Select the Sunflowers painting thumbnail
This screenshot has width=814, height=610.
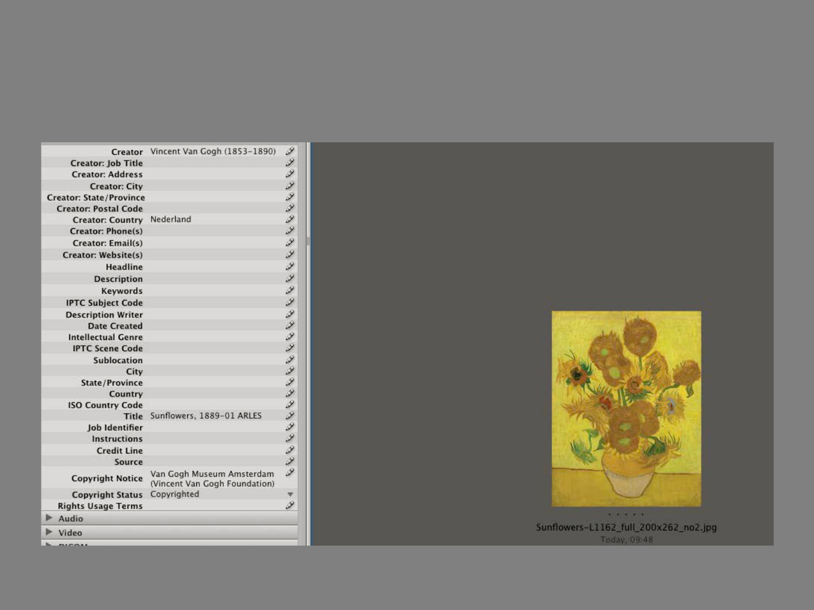pos(626,408)
